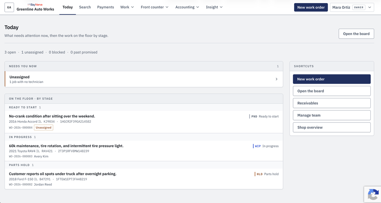Click work order number WO-2026-000004
The height and width of the screenshot is (203, 381).
point(21,128)
